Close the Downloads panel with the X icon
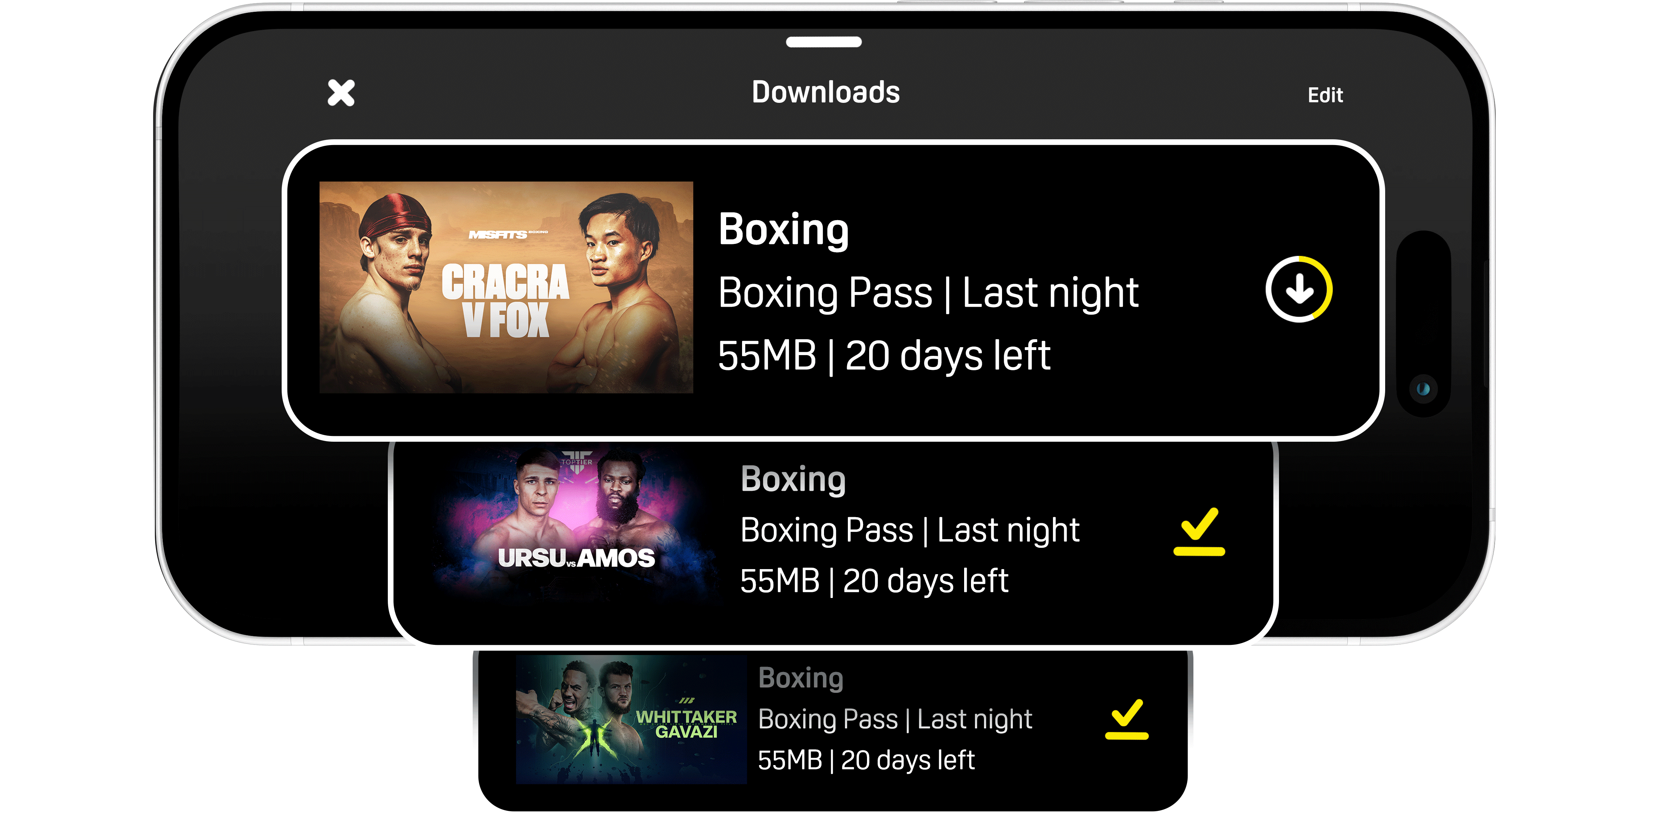 341,93
